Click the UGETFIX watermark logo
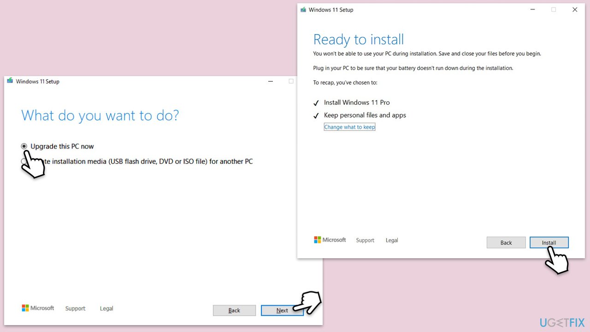 [x=562, y=322]
